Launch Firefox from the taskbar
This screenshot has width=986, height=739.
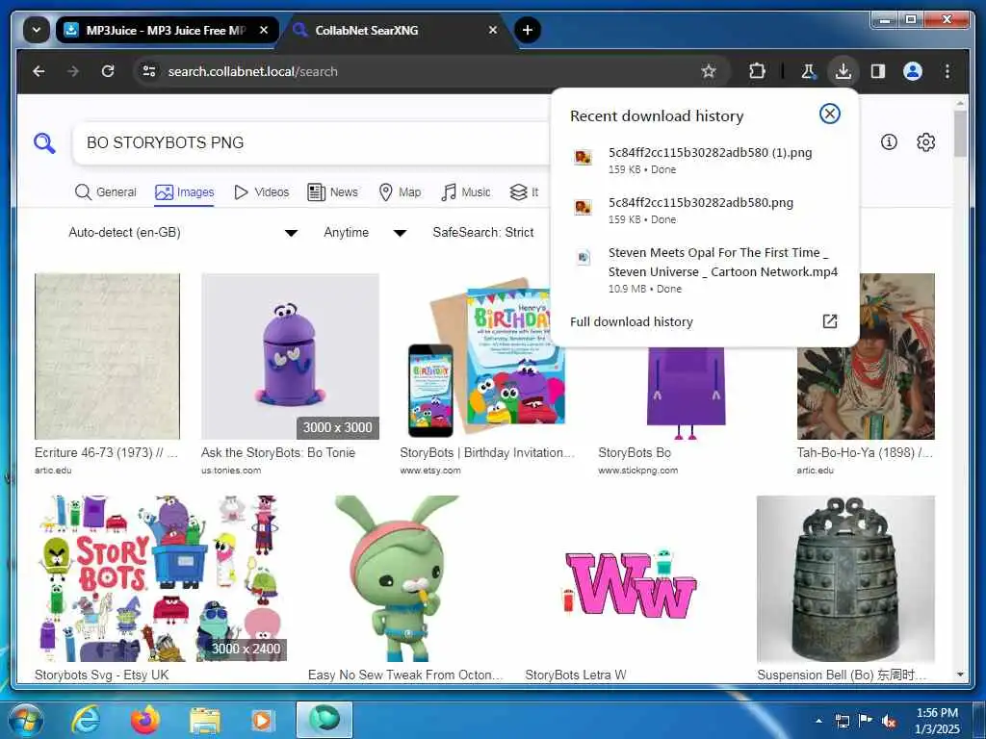(145, 720)
